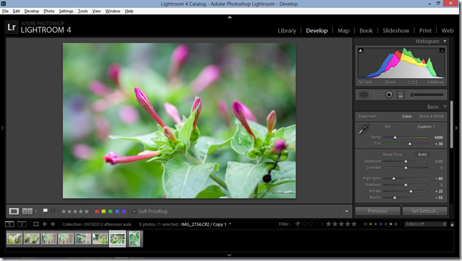Show main window button 1

click(9, 224)
